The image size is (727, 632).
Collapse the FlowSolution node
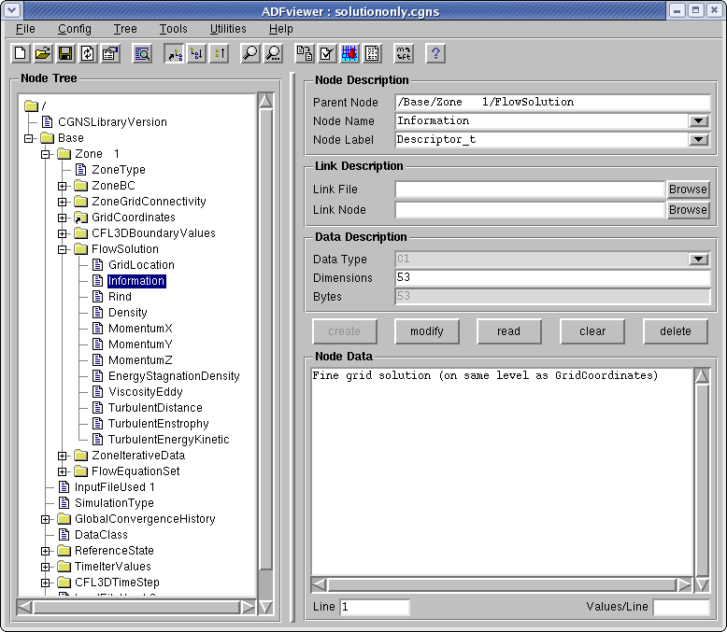pyautogui.click(x=62, y=249)
